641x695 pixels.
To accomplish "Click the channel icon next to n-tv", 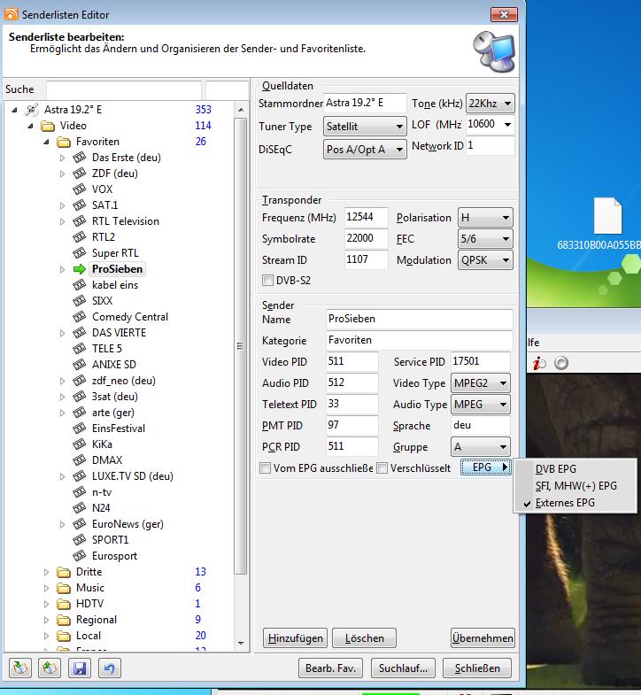I will point(80,492).
